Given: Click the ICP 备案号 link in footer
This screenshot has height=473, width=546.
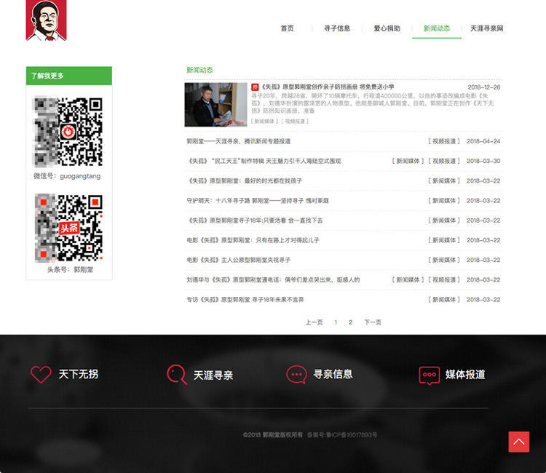Looking at the screenshot, I should [x=342, y=434].
